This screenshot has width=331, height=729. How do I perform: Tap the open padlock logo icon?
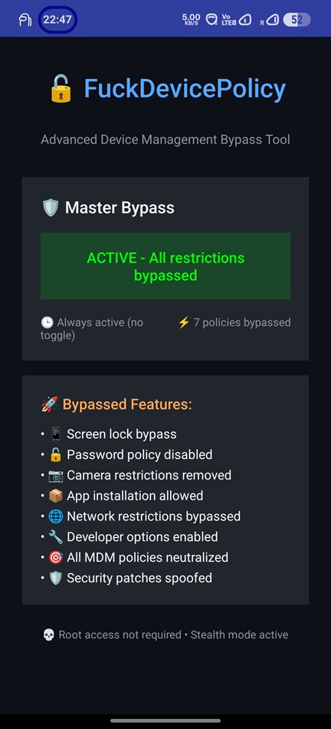pos(61,88)
